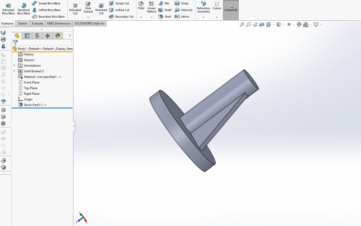Select the Front Plane
The width and height of the screenshot is (361, 226).
[x=29, y=83]
